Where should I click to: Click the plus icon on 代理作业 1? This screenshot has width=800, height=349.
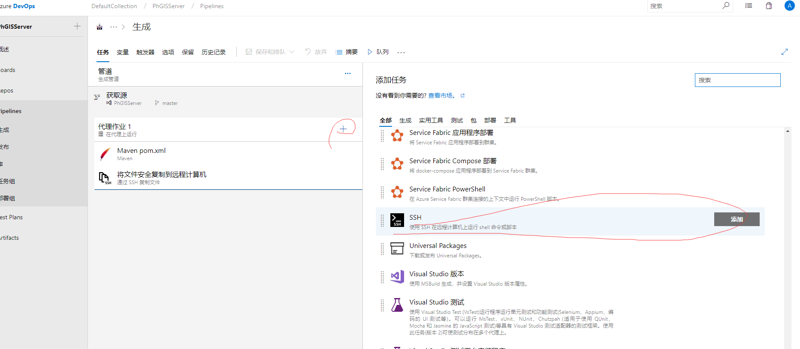[343, 129]
